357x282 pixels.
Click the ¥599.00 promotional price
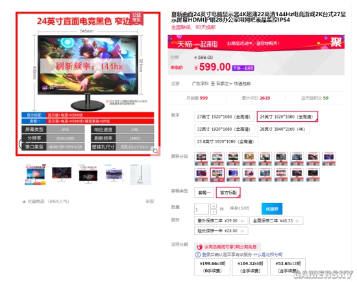click(x=212, y=67)
